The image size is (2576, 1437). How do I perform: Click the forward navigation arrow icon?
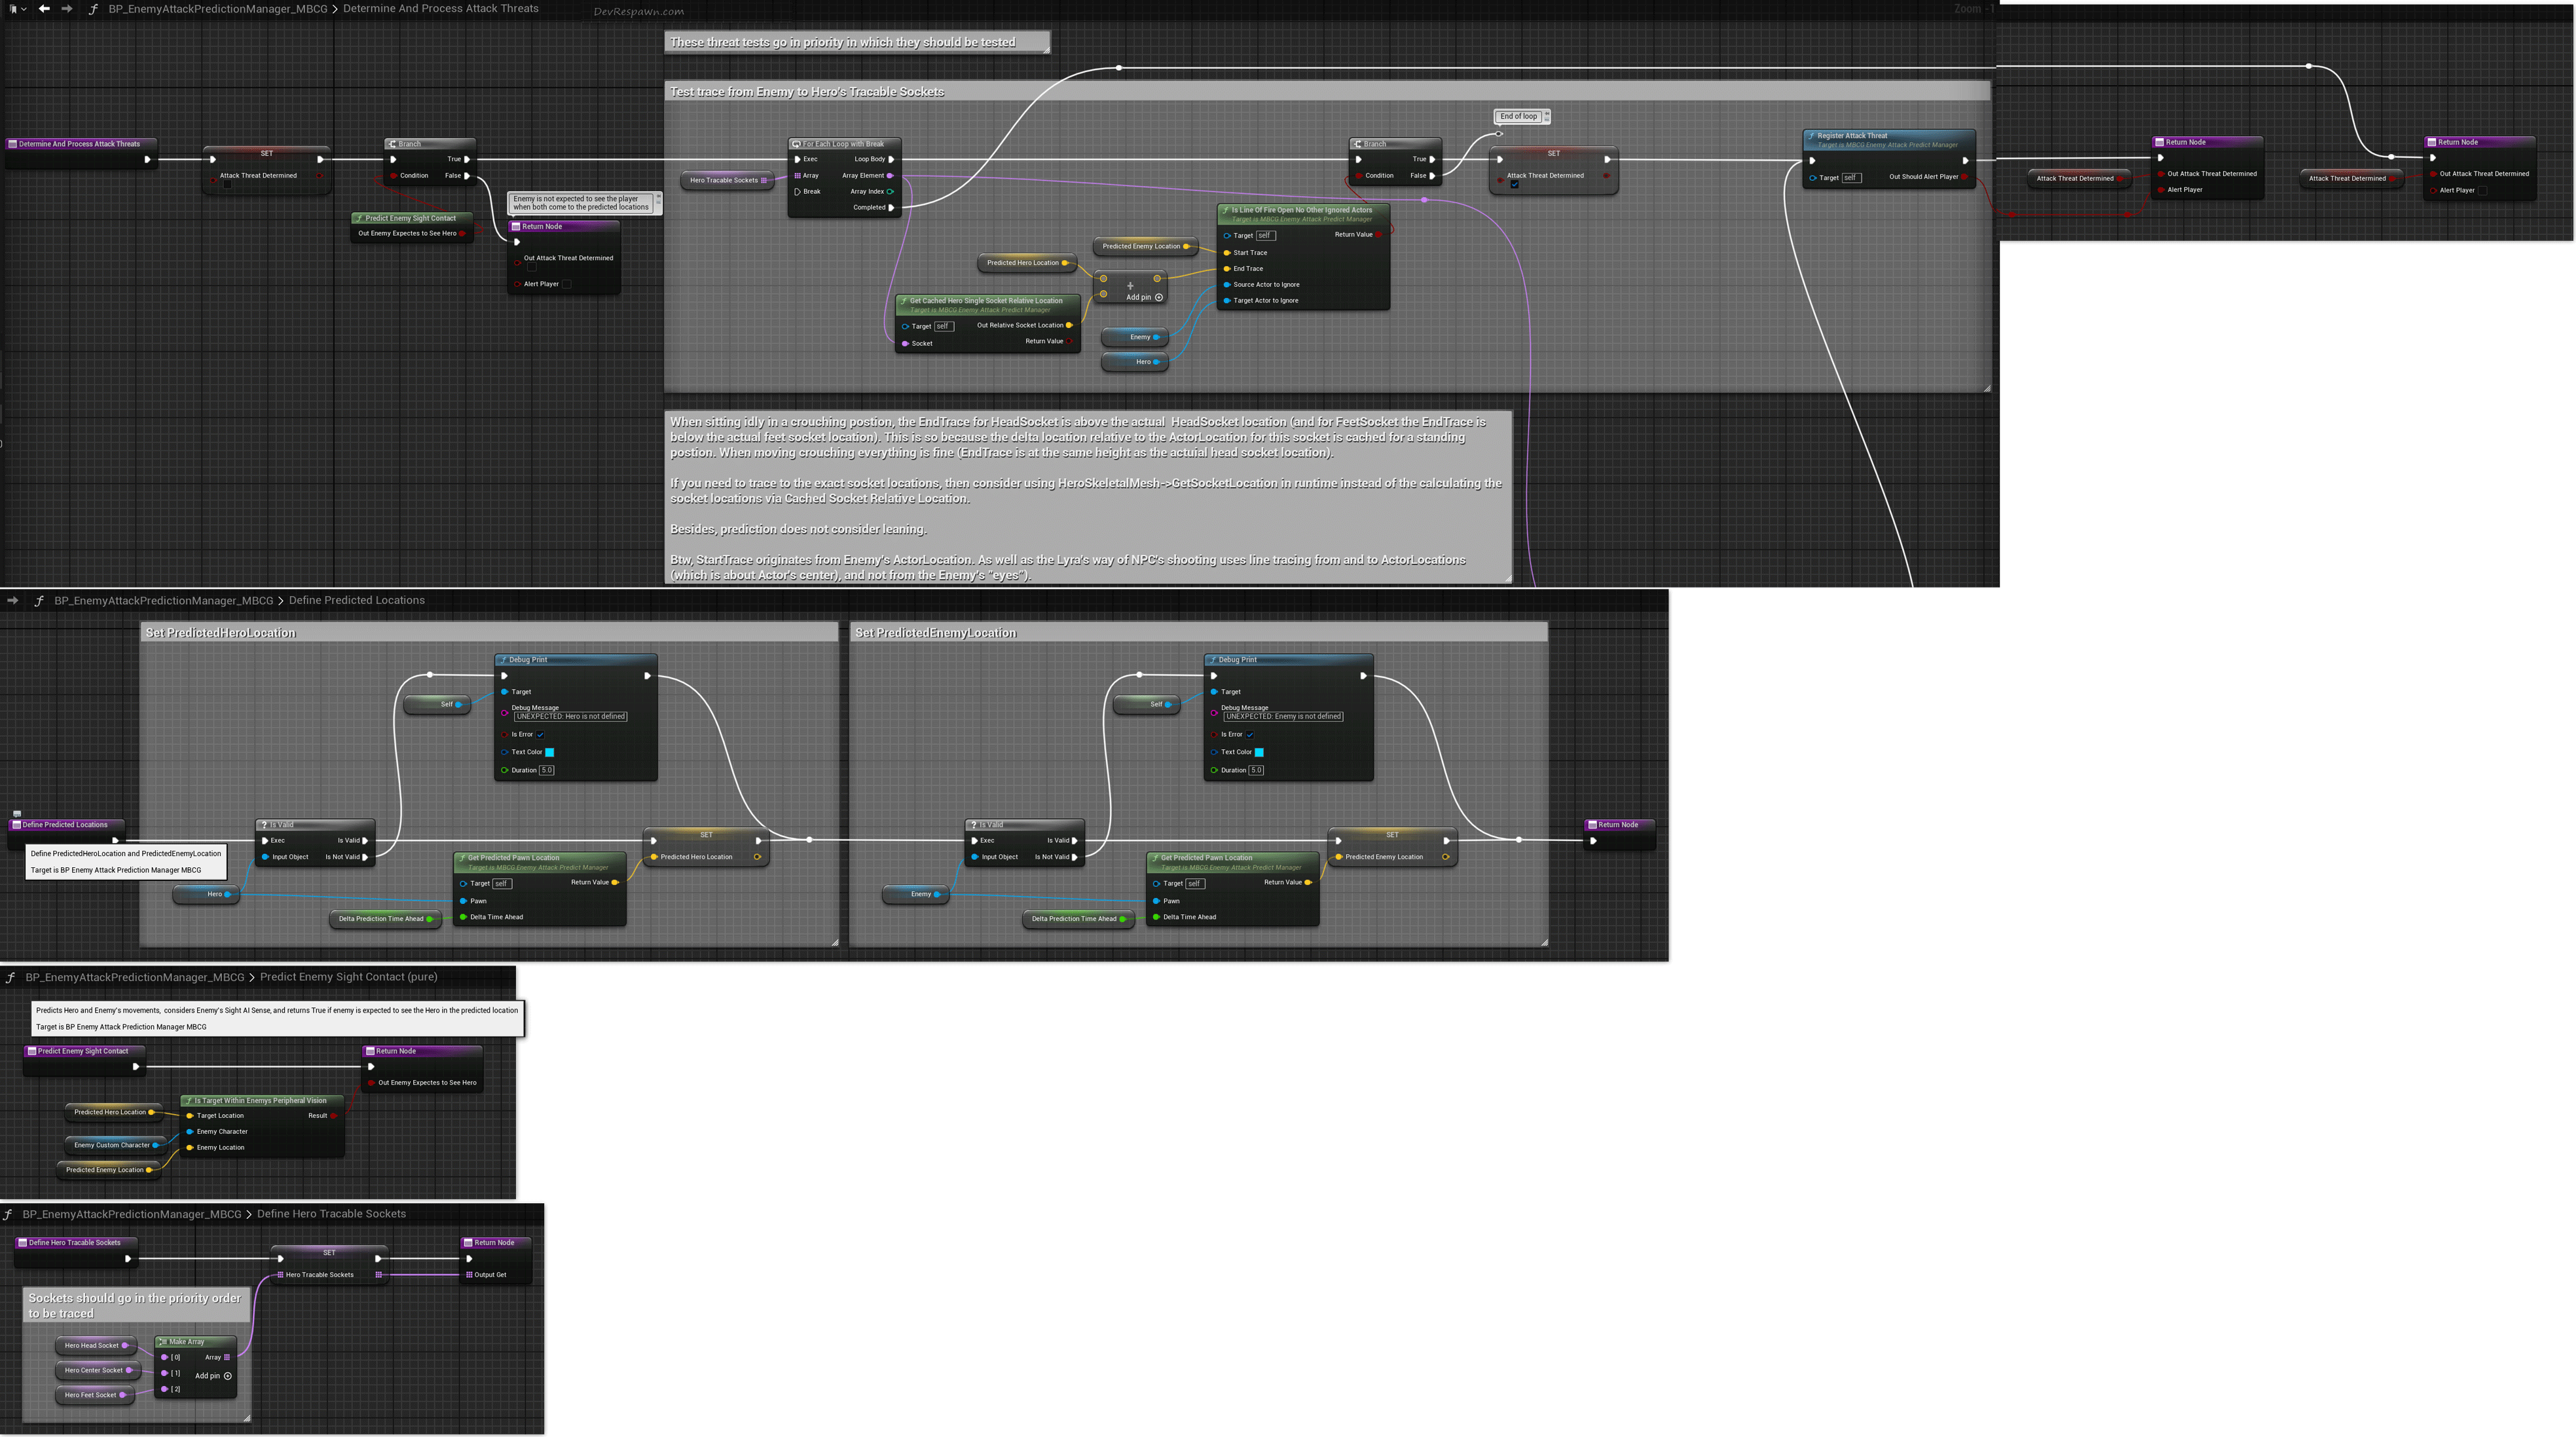pyautogui.click(x=67, y=9)
